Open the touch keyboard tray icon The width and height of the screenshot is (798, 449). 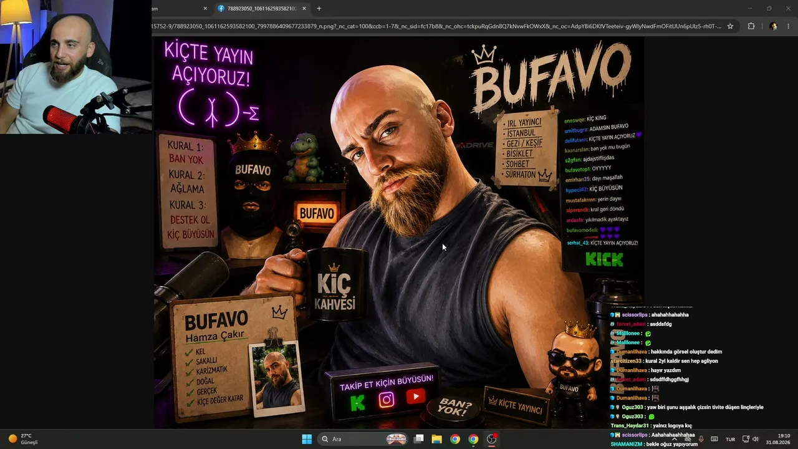coord(714,439)
